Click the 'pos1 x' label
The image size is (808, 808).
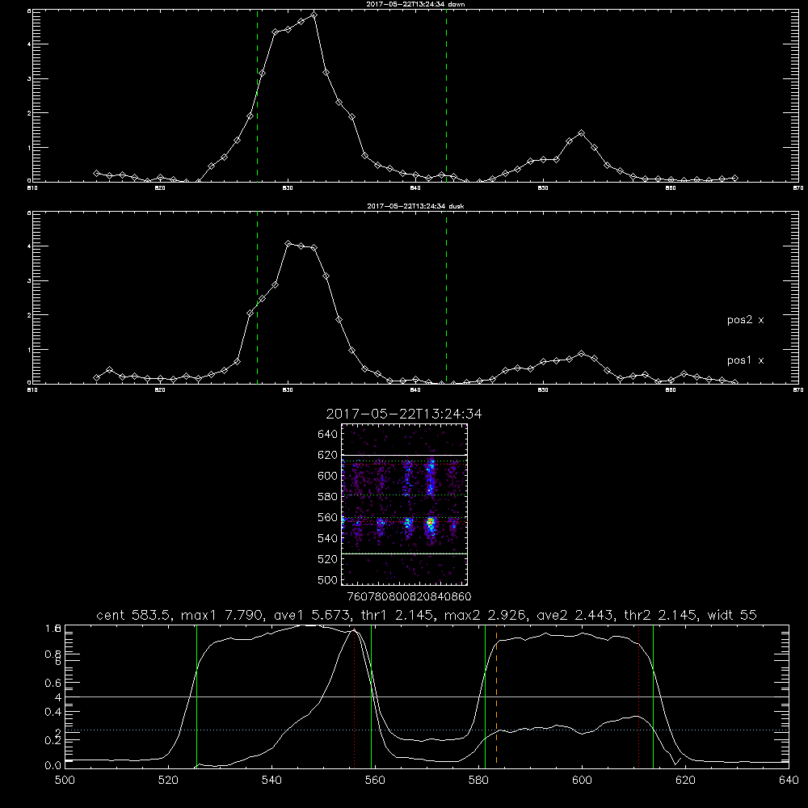pos(745,360)
